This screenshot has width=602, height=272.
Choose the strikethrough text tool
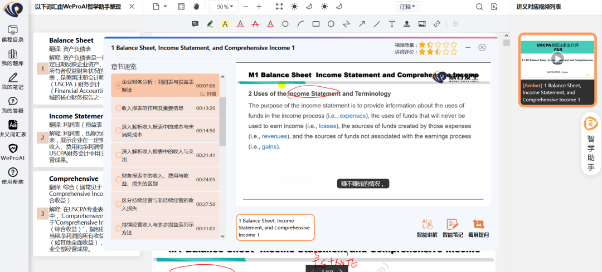(255, 24)
